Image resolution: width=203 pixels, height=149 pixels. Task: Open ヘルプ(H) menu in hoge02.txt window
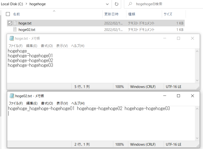point(78,103)
